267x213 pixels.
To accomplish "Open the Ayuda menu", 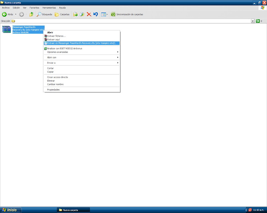I will point(62,8).
